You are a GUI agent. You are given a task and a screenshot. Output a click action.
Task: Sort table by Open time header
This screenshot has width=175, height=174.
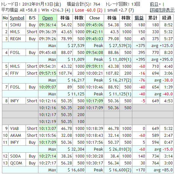pos(48,18)
